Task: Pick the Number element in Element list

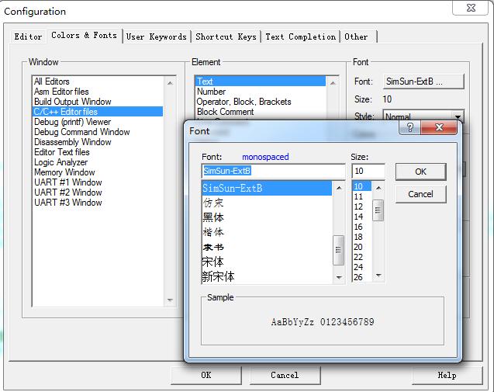Action: pos(211,92)
